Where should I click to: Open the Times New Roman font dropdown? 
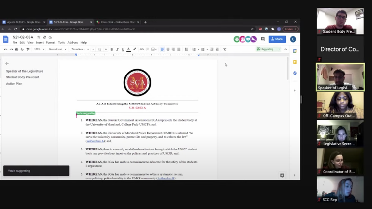pyautogui.click(x=79, y=49)
